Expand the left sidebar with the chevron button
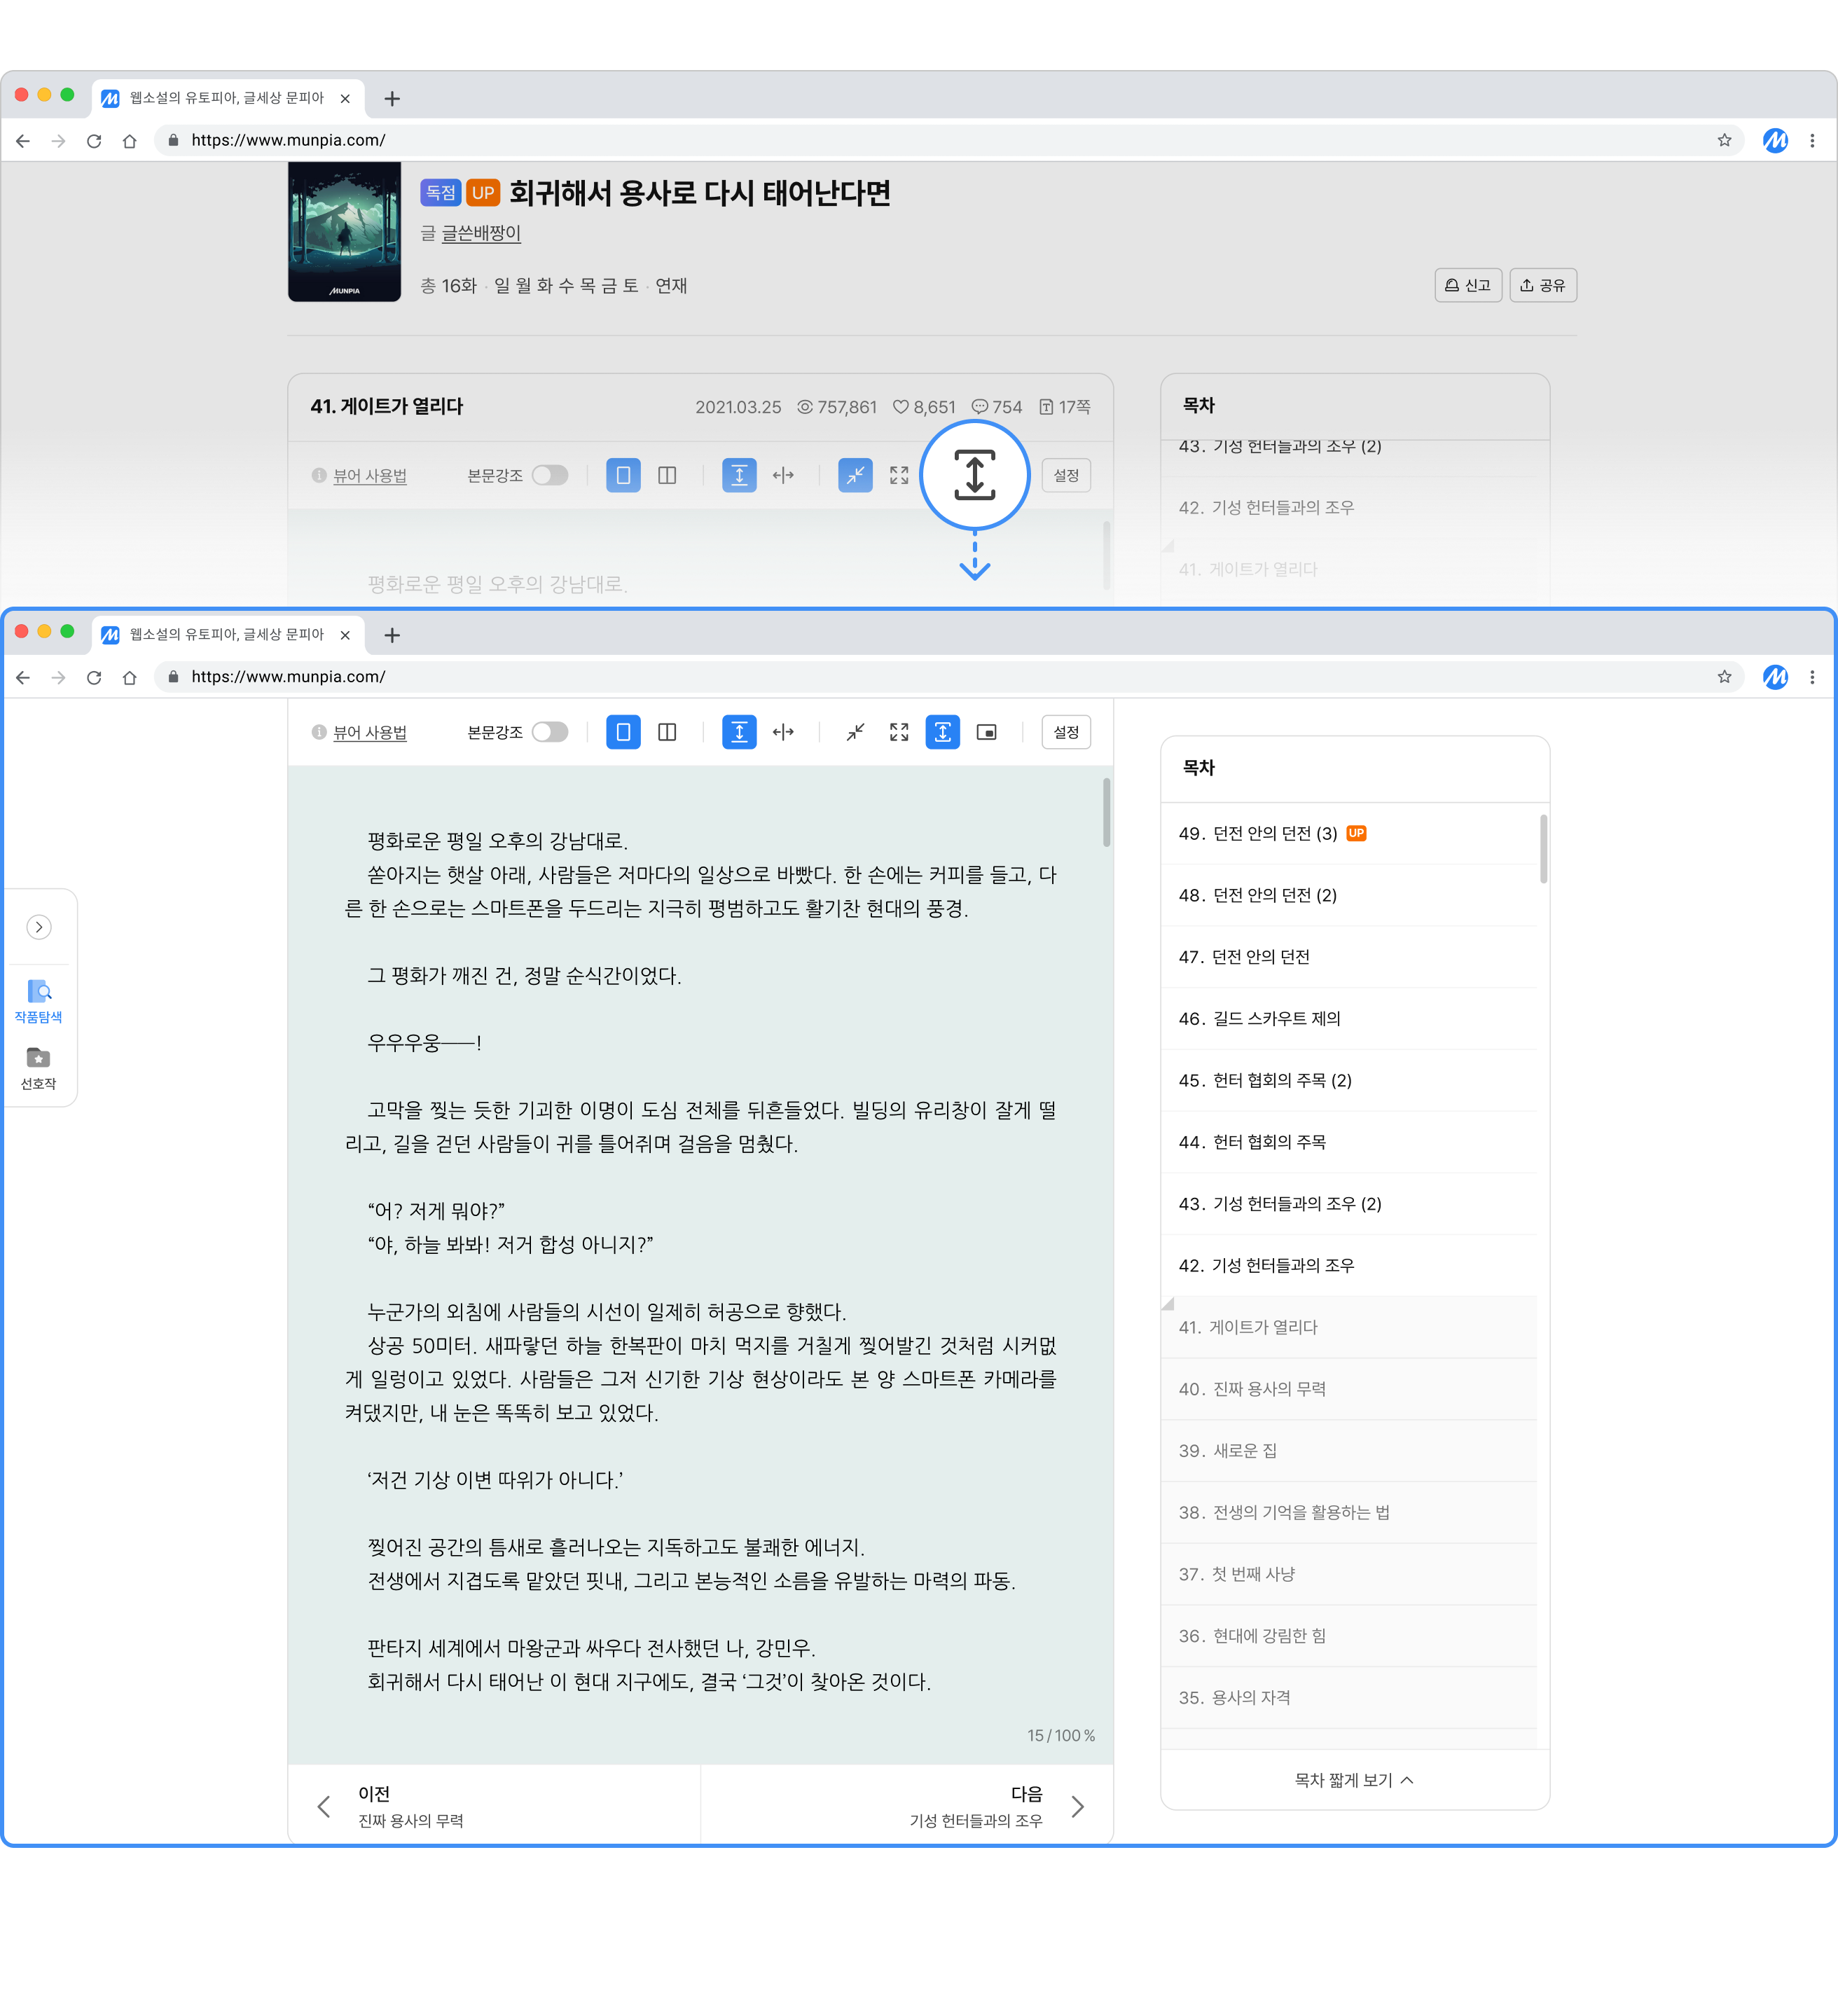 tap(39, 927)
